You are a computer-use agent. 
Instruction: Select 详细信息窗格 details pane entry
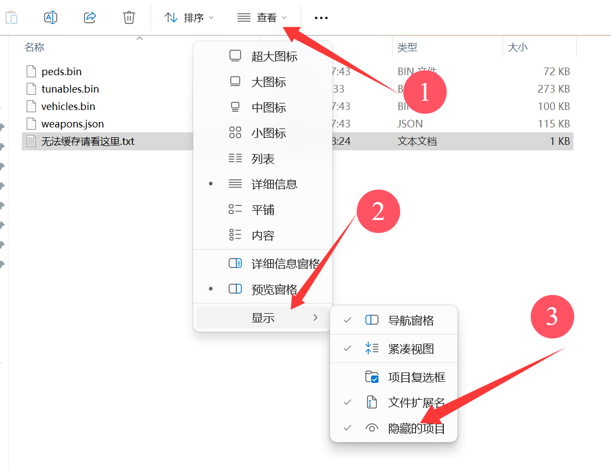pos(285,264)
